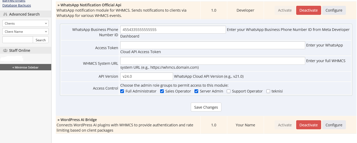The height and width of the screenshot is (143, 357).
Task: Click the API Version label
Action: tap(108, 76)
